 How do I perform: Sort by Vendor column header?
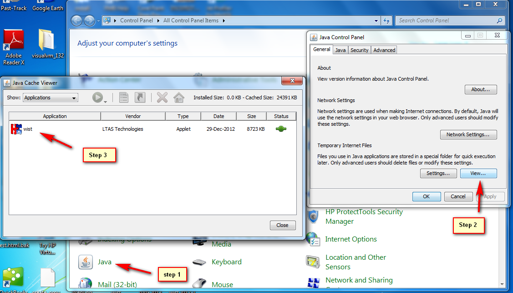[133, 116]
